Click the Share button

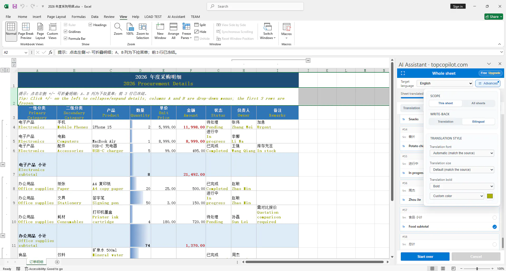(x=494, y=17)
